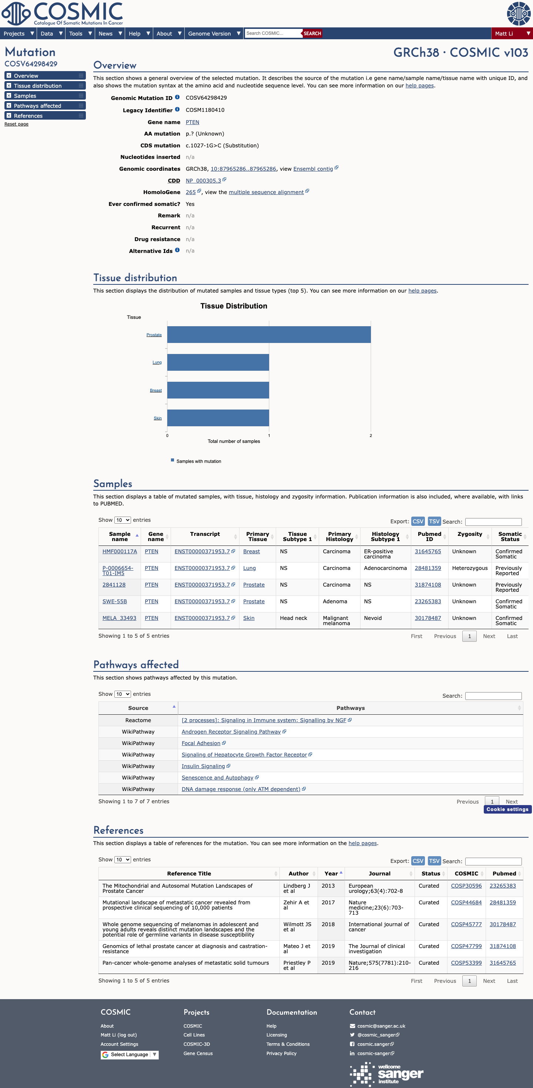Viewport: 533px width, 1088px height.
Task: Click the info icon beside Legacy Identifier
Action: (x=177, y=109)
